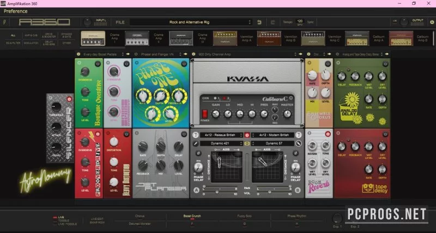Viewport: 436px width, 233px height.
Task: Open the tuner fork icon at top left
Action: pos(4,22)
